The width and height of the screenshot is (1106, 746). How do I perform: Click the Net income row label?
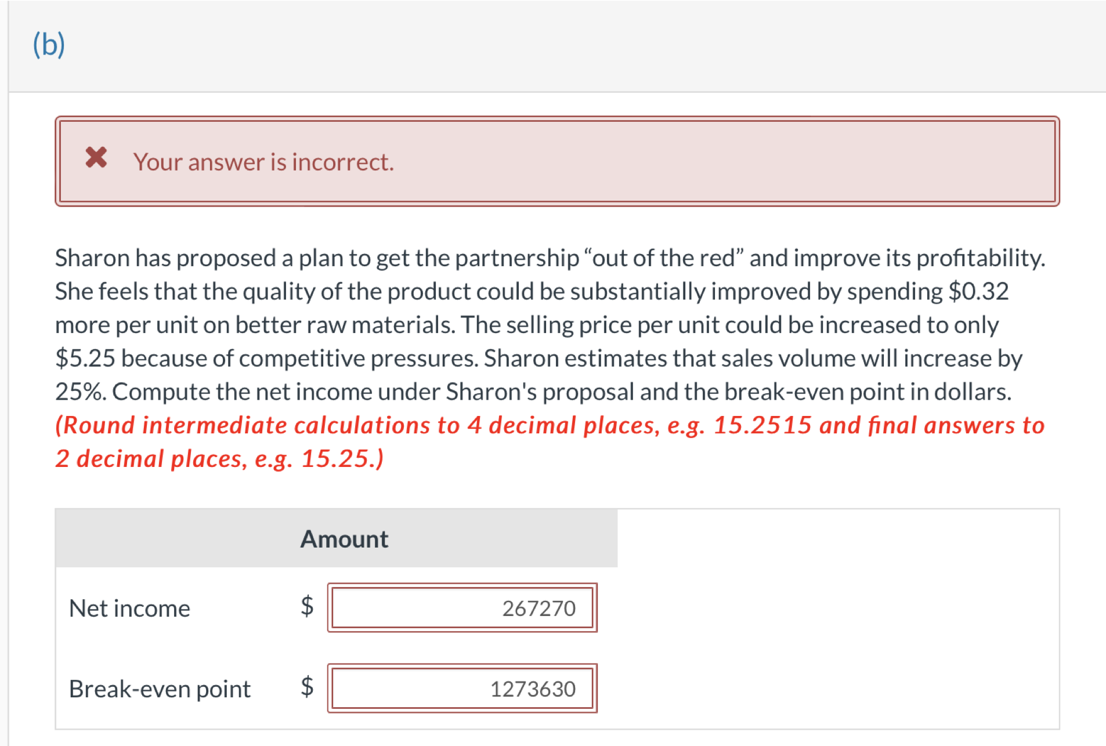129,607
